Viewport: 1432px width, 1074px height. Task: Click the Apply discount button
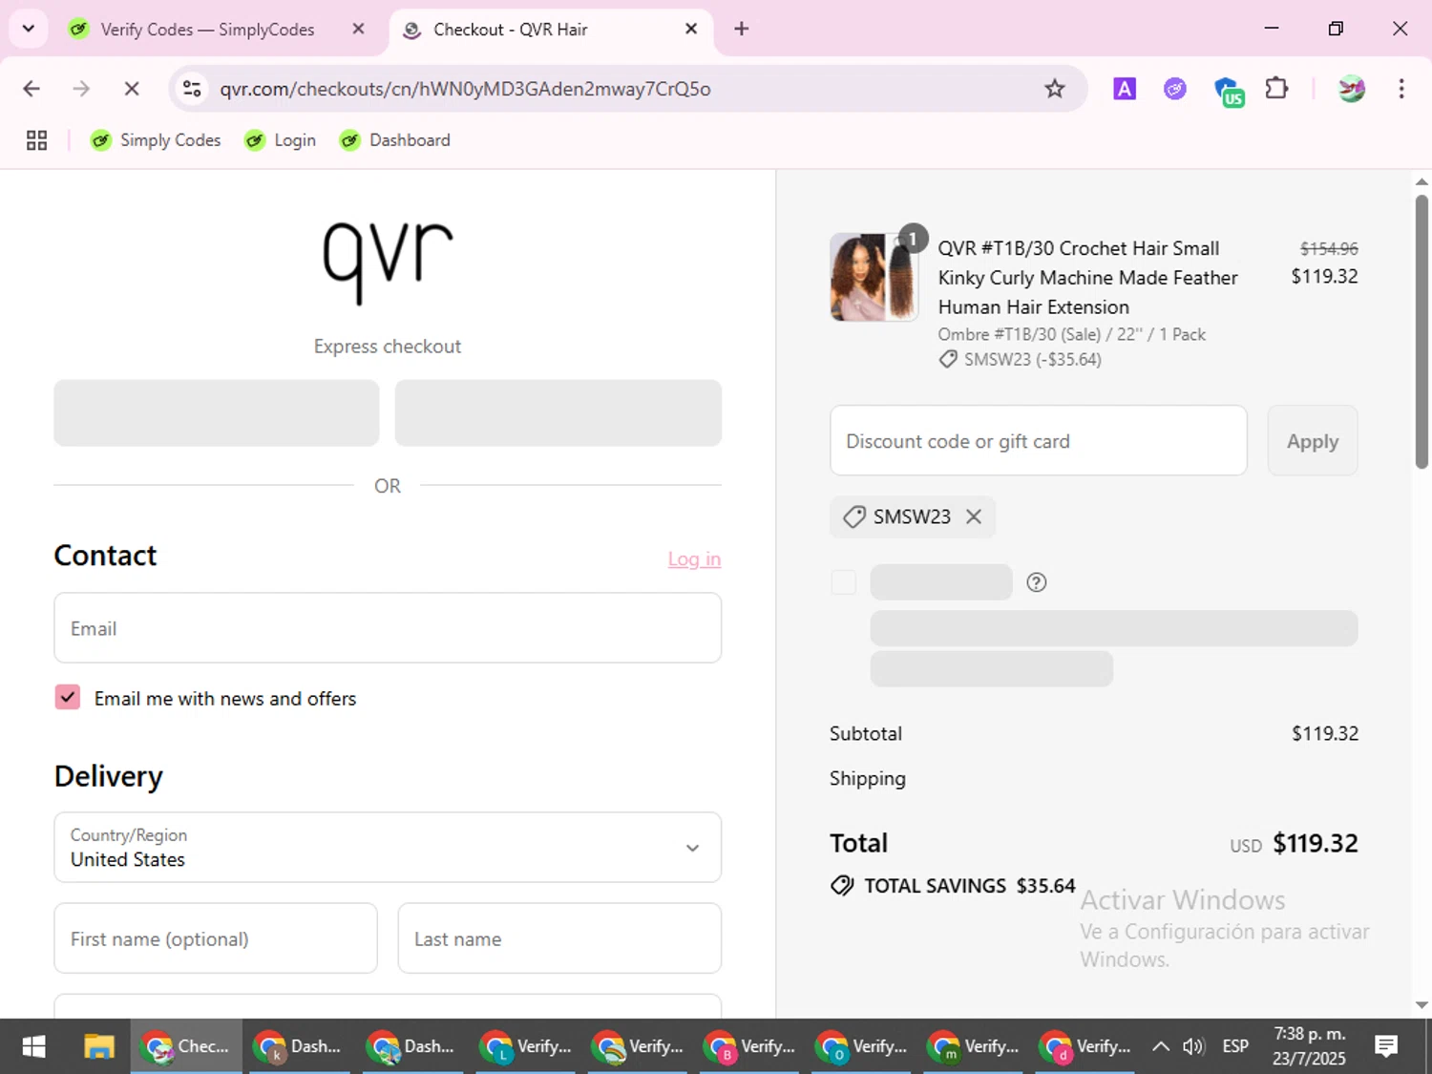coord(1313,441)
